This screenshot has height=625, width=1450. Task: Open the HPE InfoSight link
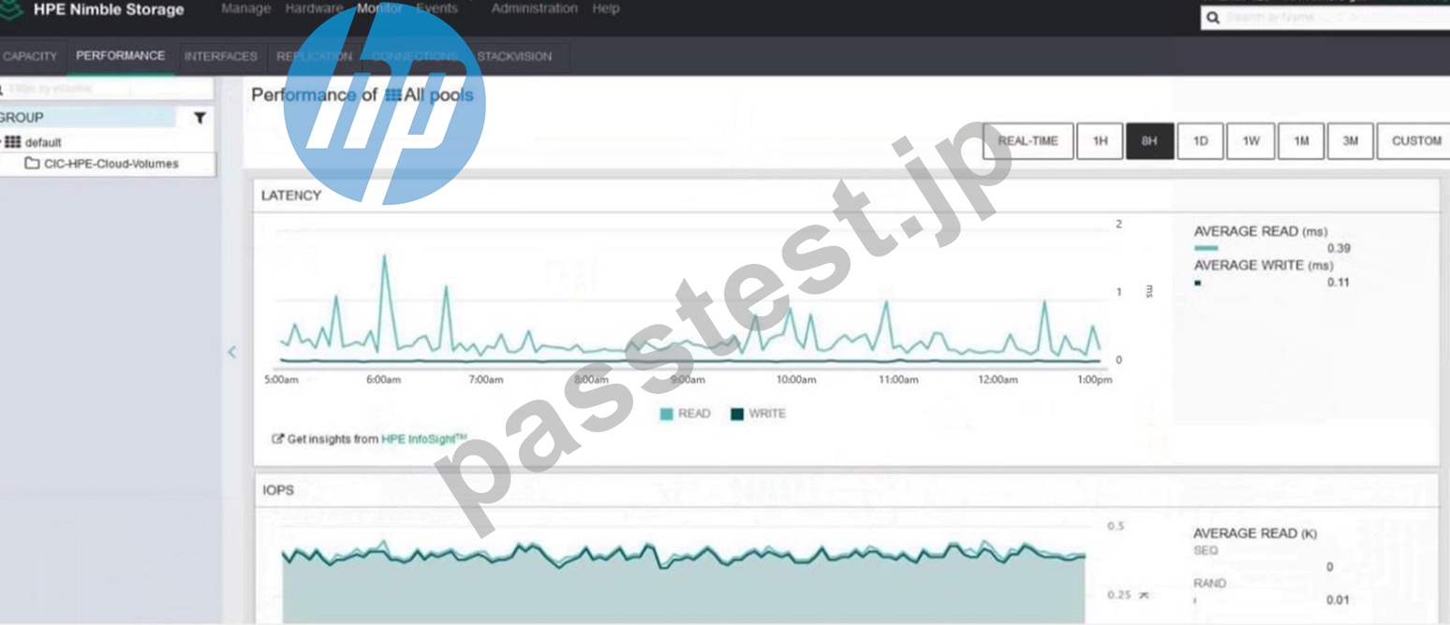(x=423, y=438)
